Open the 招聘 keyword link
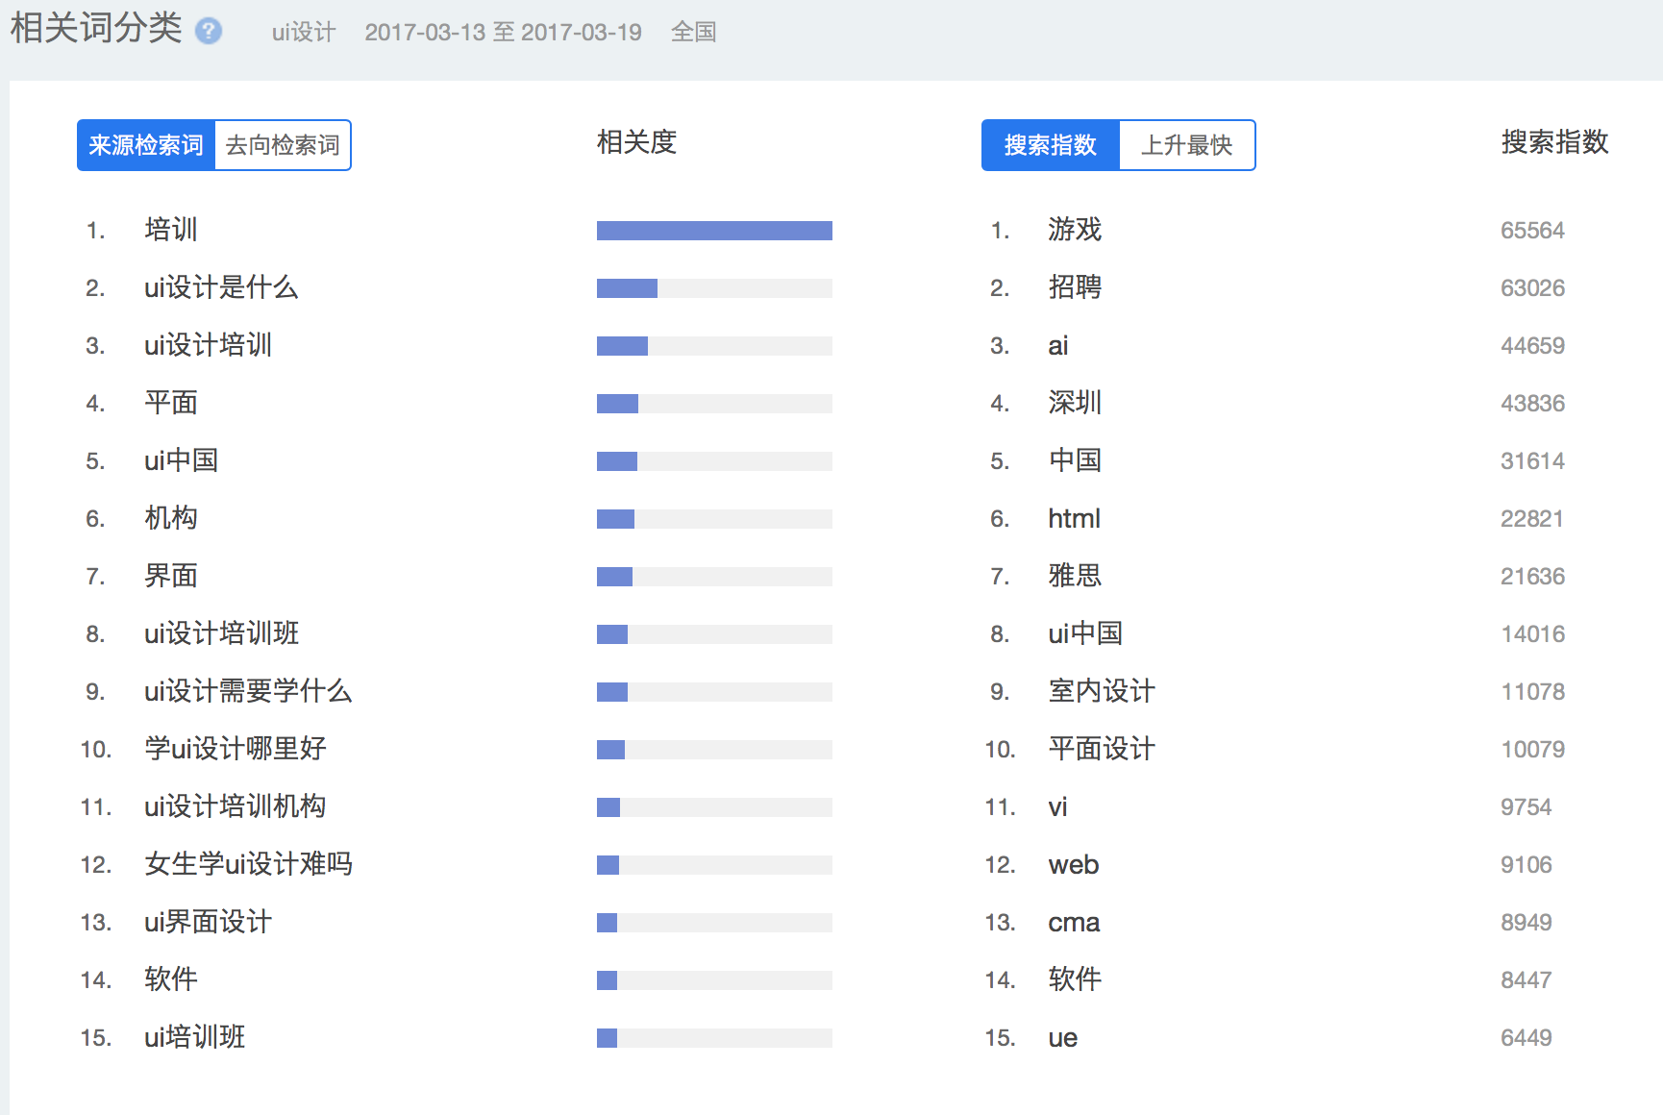 point(1075,287)
